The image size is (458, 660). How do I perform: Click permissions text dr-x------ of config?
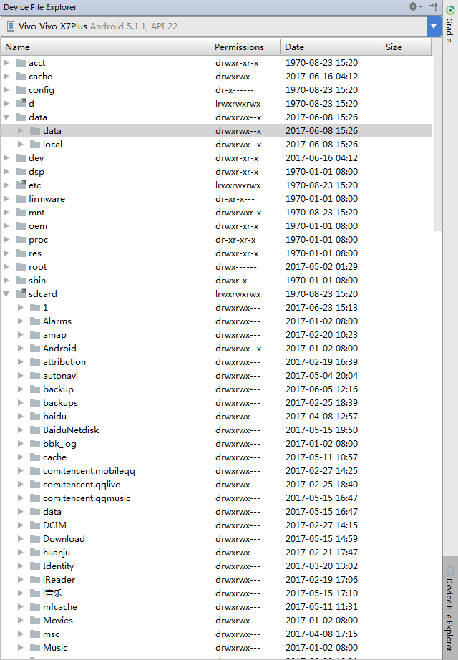point(235,90)
